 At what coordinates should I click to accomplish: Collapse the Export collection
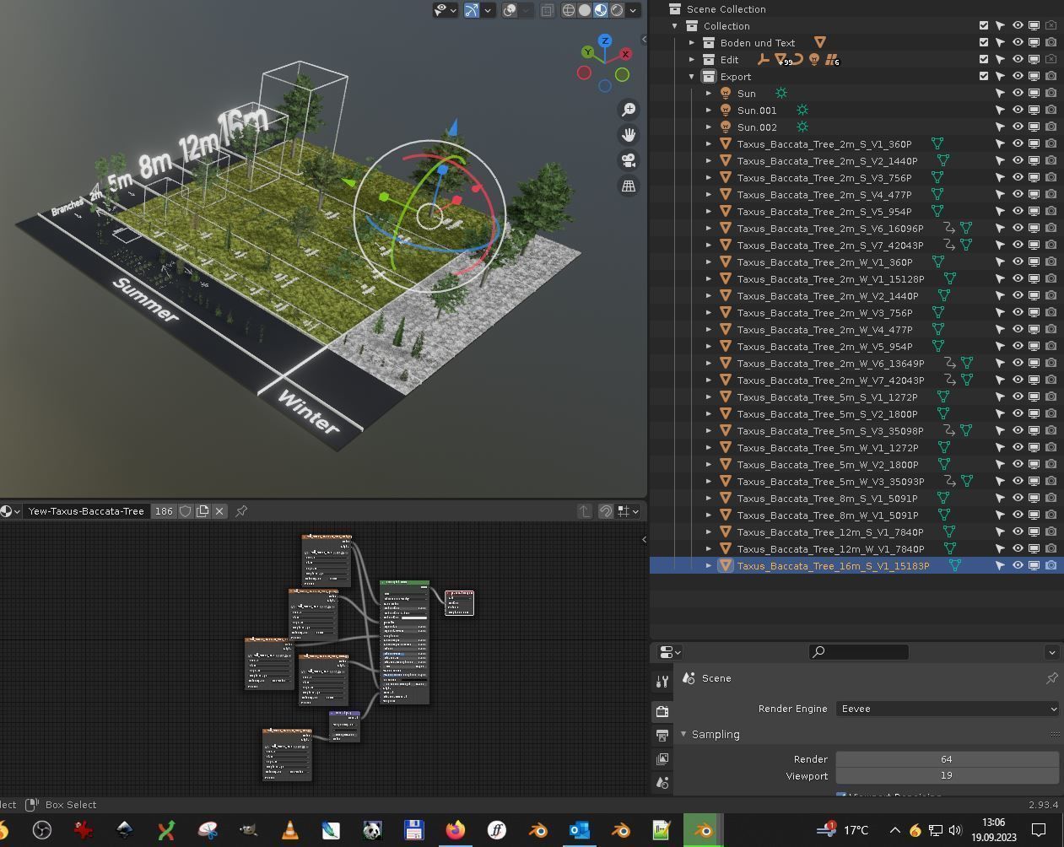click(692, 76)
